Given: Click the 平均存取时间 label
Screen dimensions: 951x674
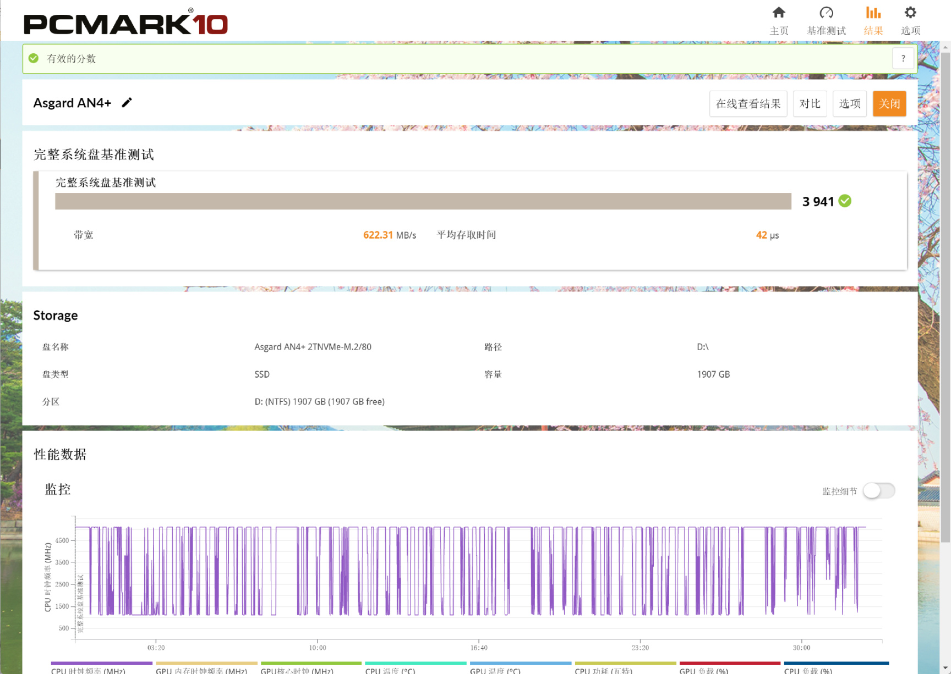Looking at the screenshot, I should (x=466, y=235).
